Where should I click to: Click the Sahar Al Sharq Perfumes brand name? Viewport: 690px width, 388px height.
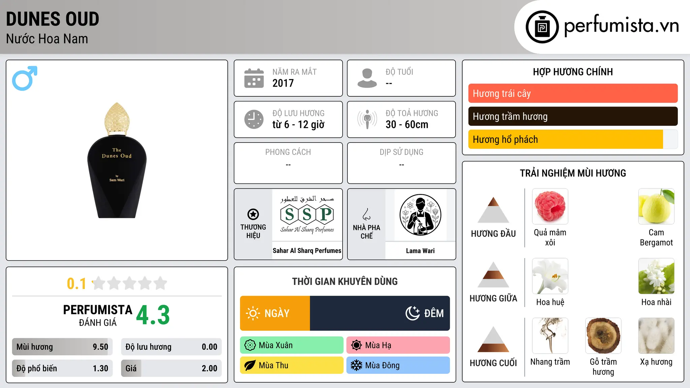[307, 251]
